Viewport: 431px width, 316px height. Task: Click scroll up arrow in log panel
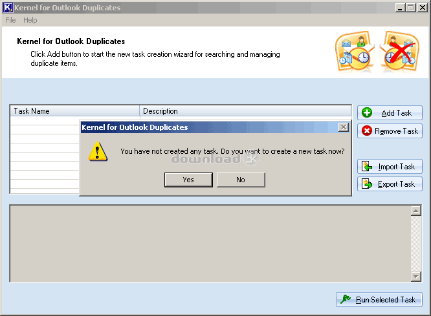tap(416, 211)
